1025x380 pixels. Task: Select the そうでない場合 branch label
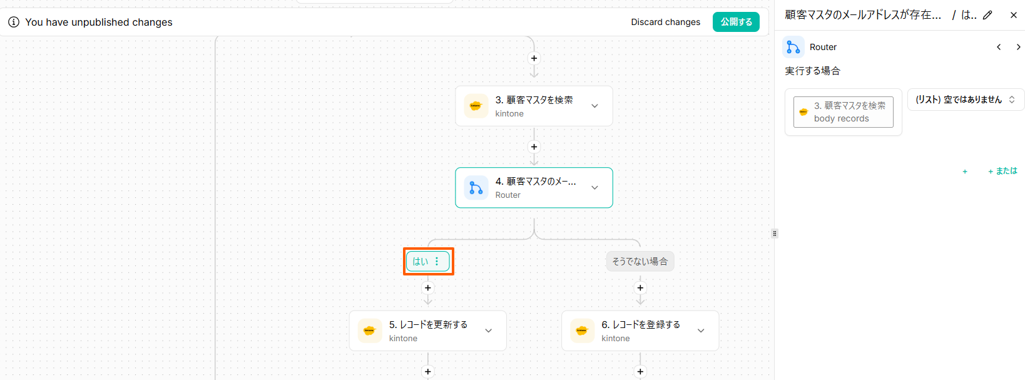(640, 262)
